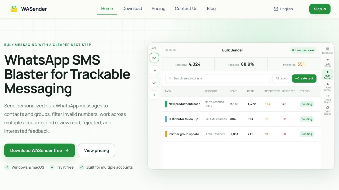
Task: Open the Blog menu item
Action: click(211, 9)
